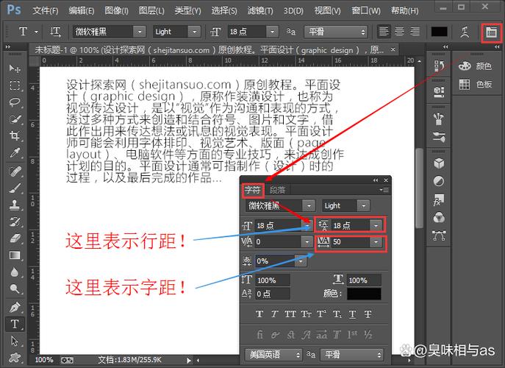Align text left in options bar
The image size is (505, 368).
coord(384,32)
